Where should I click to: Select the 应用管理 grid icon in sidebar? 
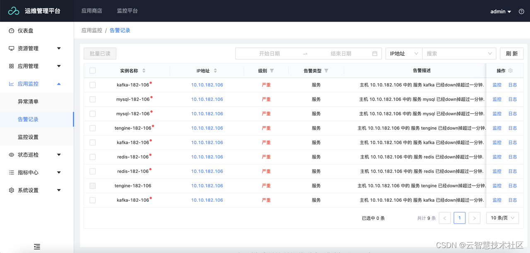coord(12,66)
